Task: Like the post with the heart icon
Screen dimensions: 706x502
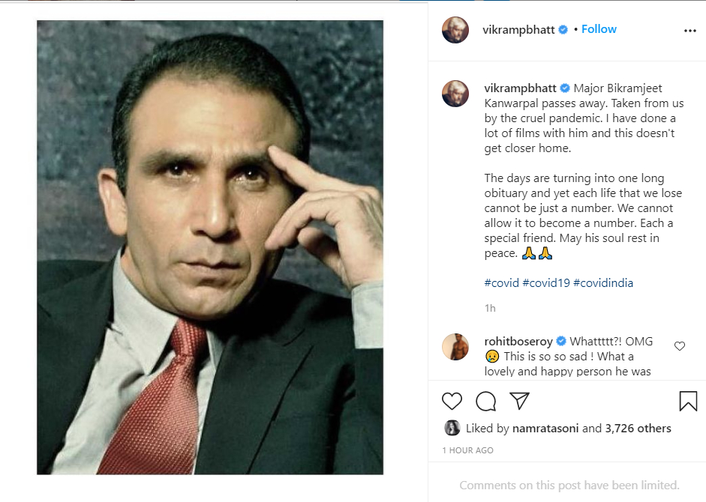Action: click(452, 401)
